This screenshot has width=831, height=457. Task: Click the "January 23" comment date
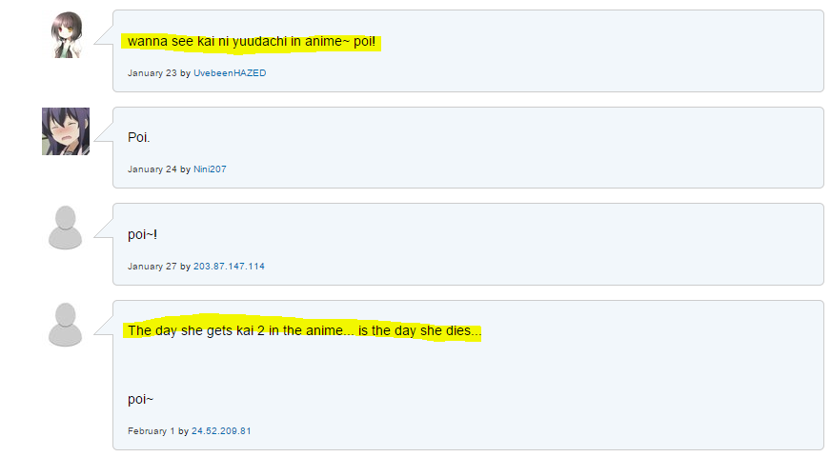coord(152,73)
